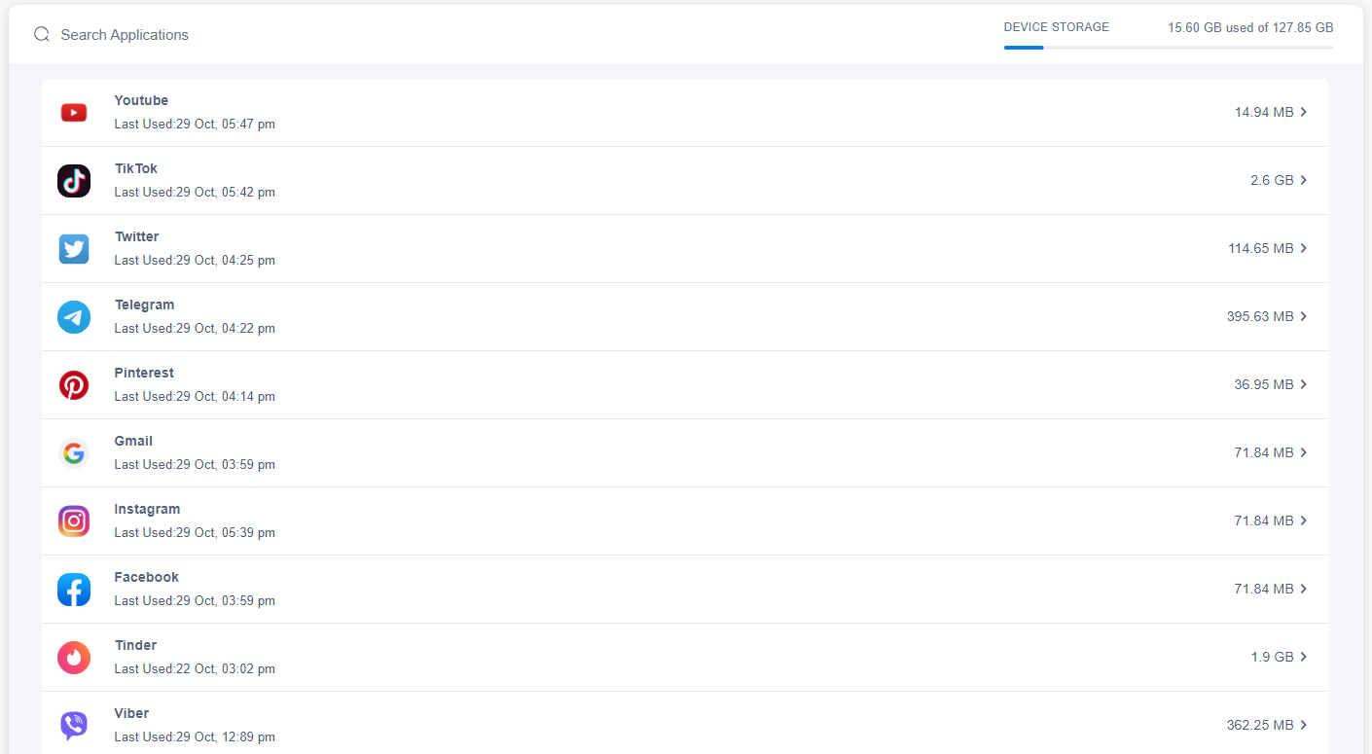Select the Instagram app icon
The width and height of the screenshot is (1372, 754).
click(74, 521)
